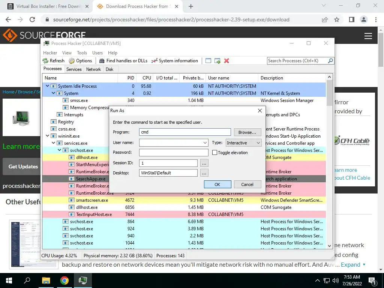Open the Help menu

[x=112, y=52]
